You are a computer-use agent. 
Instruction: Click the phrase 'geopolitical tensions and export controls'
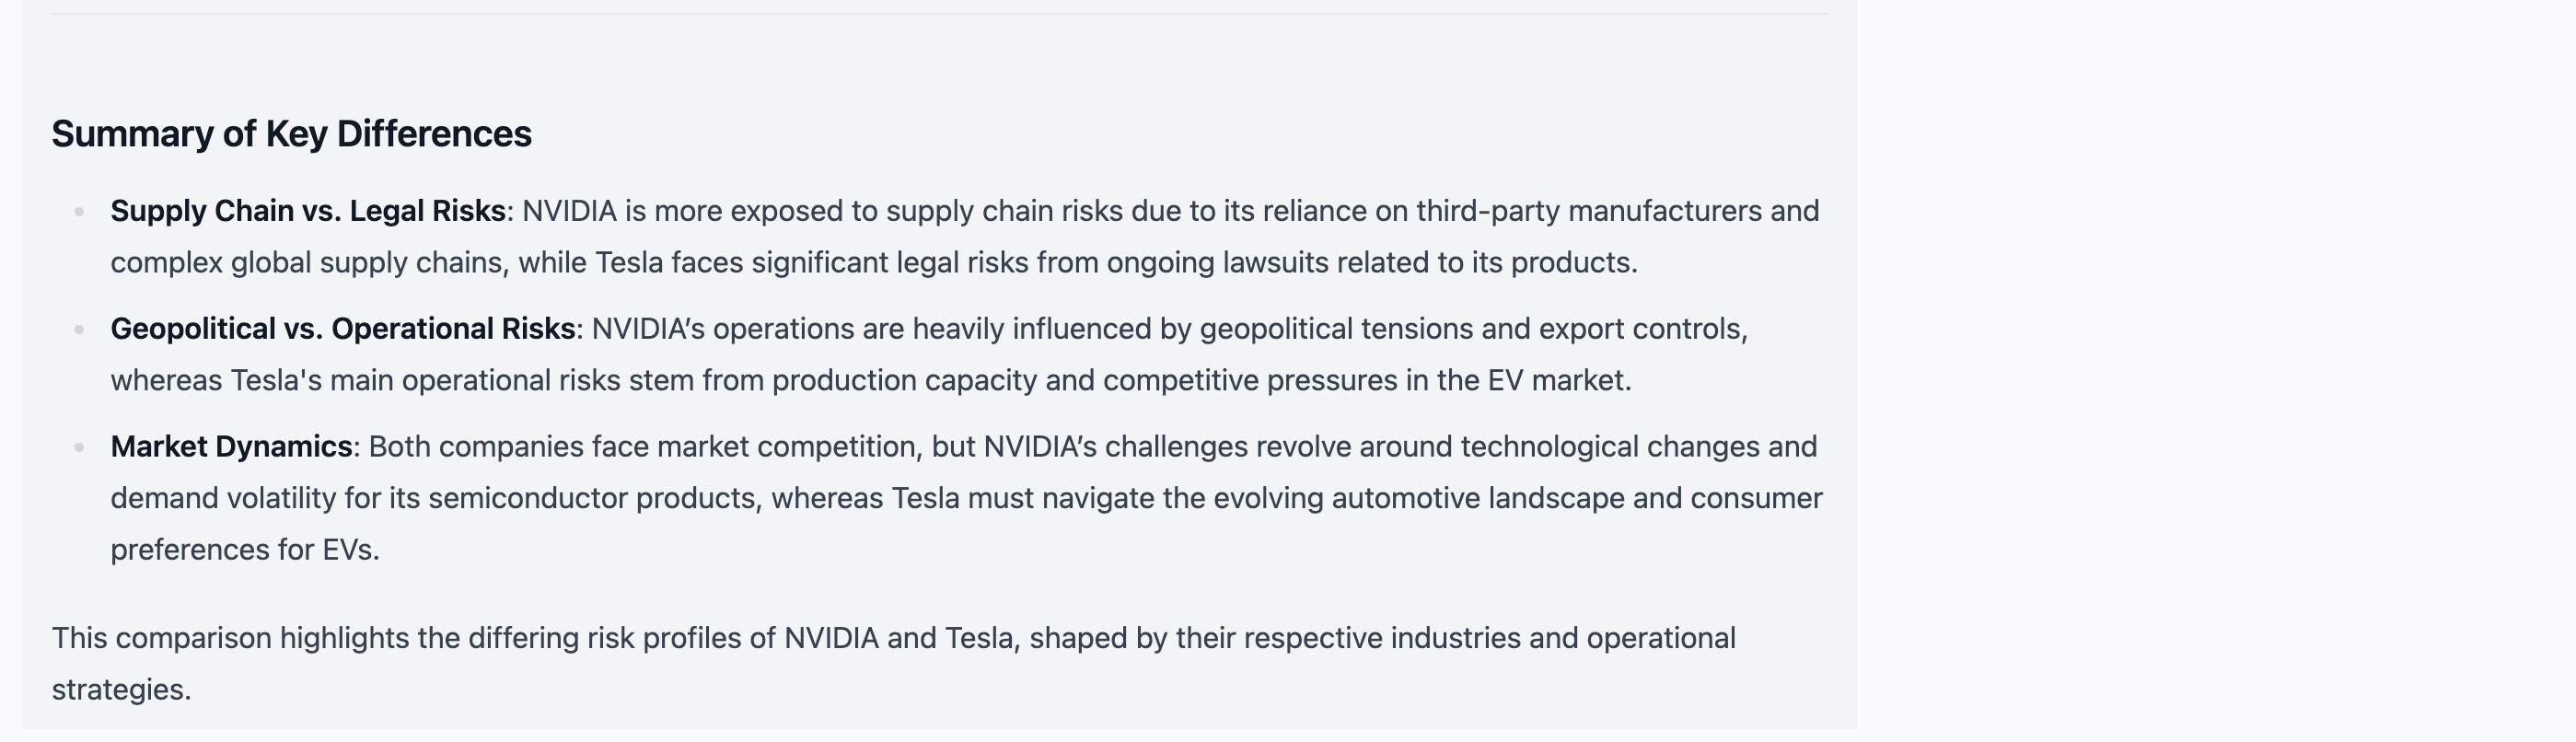(1472, 329)
